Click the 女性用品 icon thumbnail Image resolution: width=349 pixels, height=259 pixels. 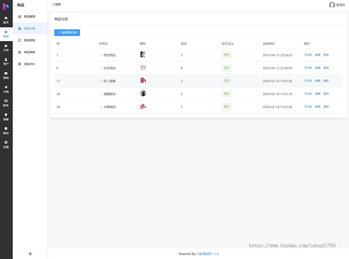point(143,68)
